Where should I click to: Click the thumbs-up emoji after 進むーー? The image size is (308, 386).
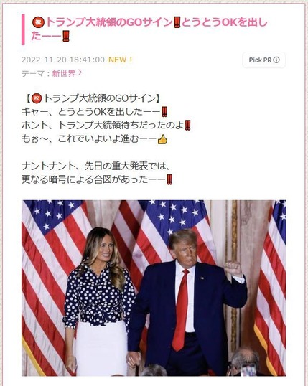pyautogui.click(x=163, y=139)
